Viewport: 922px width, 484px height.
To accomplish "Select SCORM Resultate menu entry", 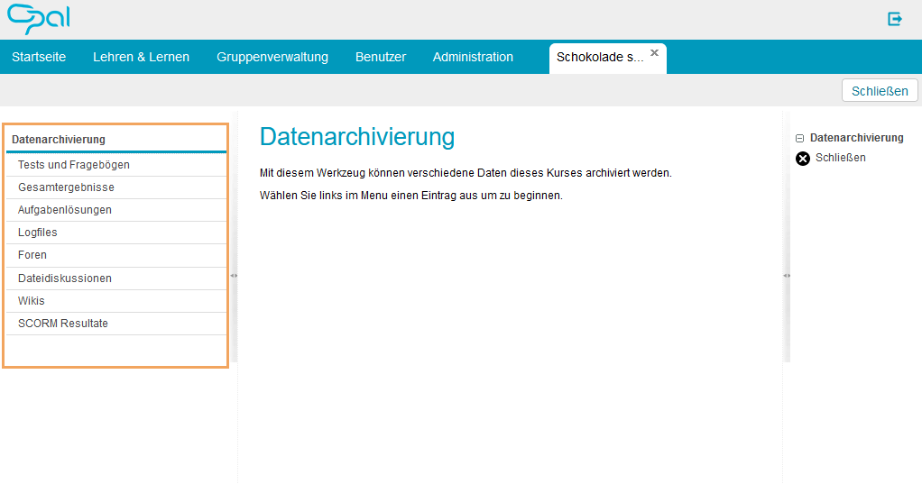I will pos(63,324).
